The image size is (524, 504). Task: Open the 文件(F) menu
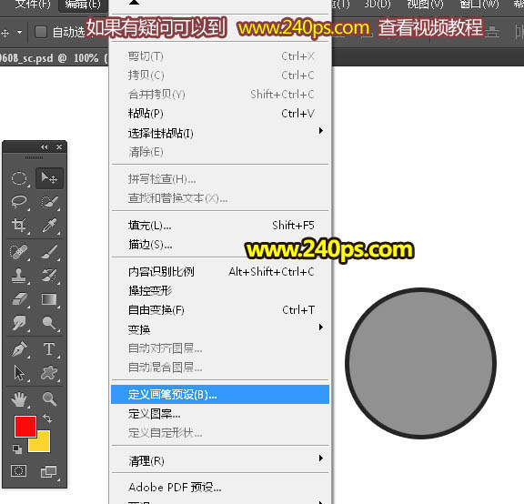[x=33, y=4]
